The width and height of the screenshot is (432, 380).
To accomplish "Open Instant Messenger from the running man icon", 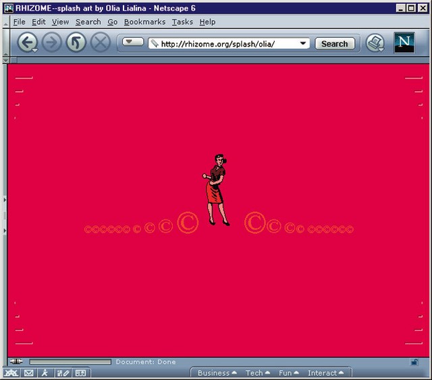I will point(45,373).
